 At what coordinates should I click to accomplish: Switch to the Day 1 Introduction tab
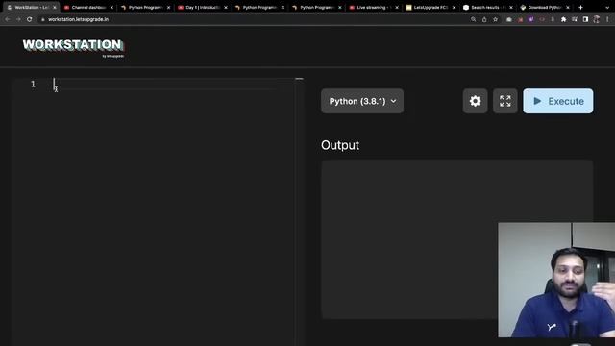tap(202, 8)
